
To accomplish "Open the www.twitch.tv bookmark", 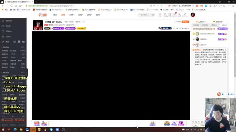I will click(153, 10).
